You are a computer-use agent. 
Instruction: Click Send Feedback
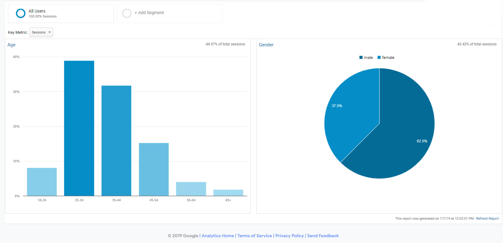coord(323,235)
